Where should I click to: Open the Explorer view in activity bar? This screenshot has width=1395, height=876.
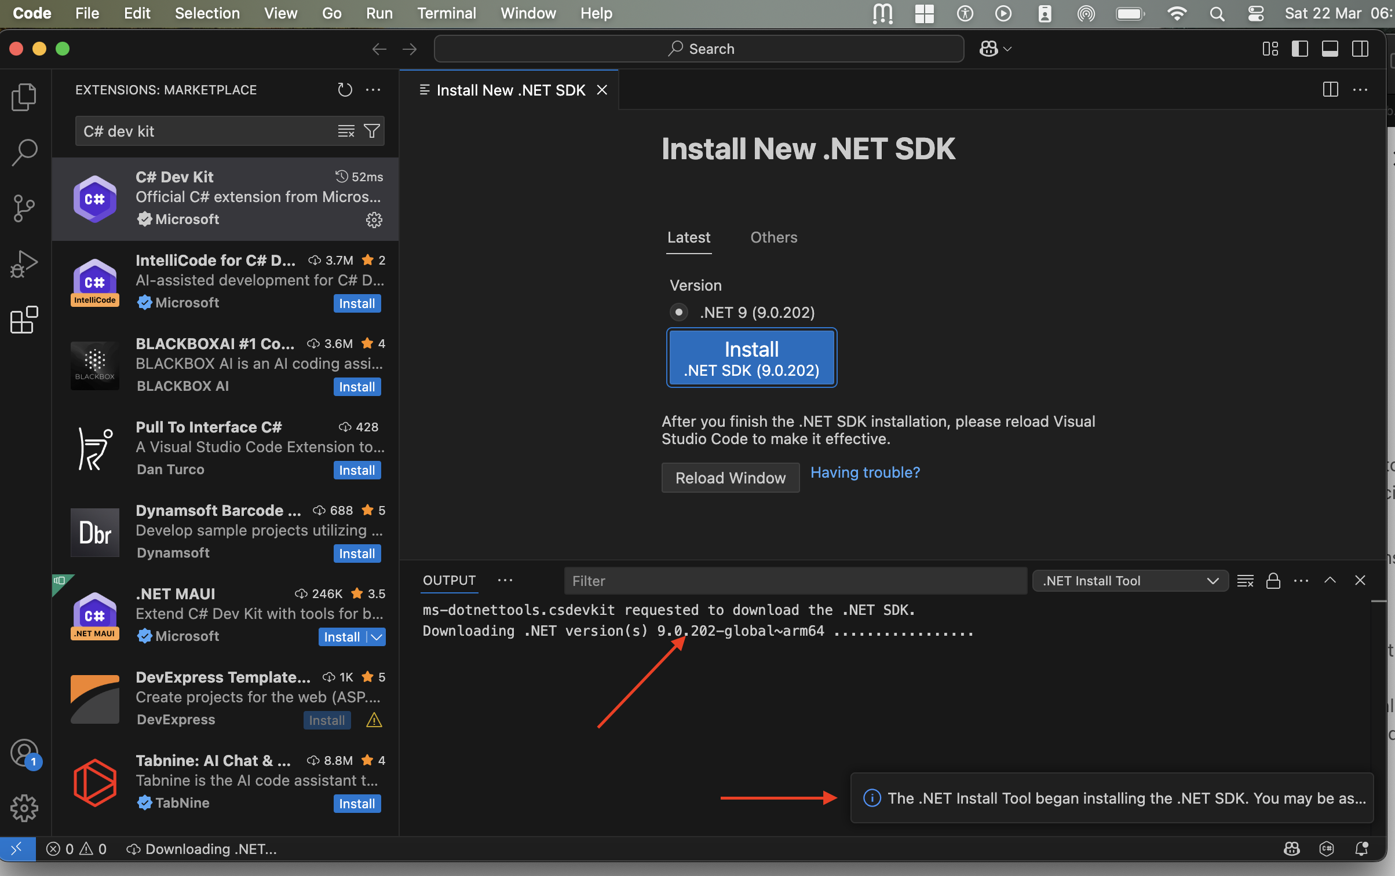tap(24, 97)
